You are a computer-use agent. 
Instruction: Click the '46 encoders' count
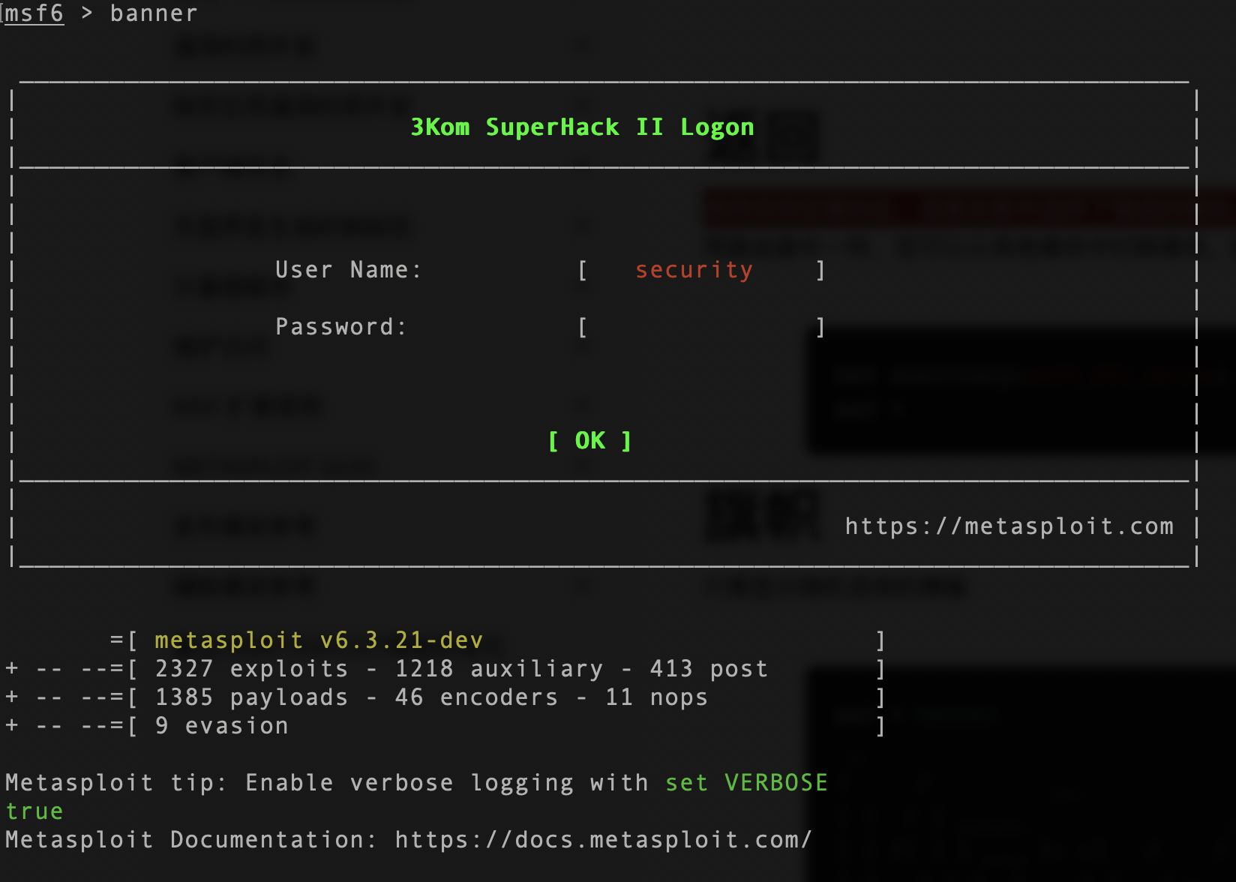pyautogui.click(x=476, y=697)
